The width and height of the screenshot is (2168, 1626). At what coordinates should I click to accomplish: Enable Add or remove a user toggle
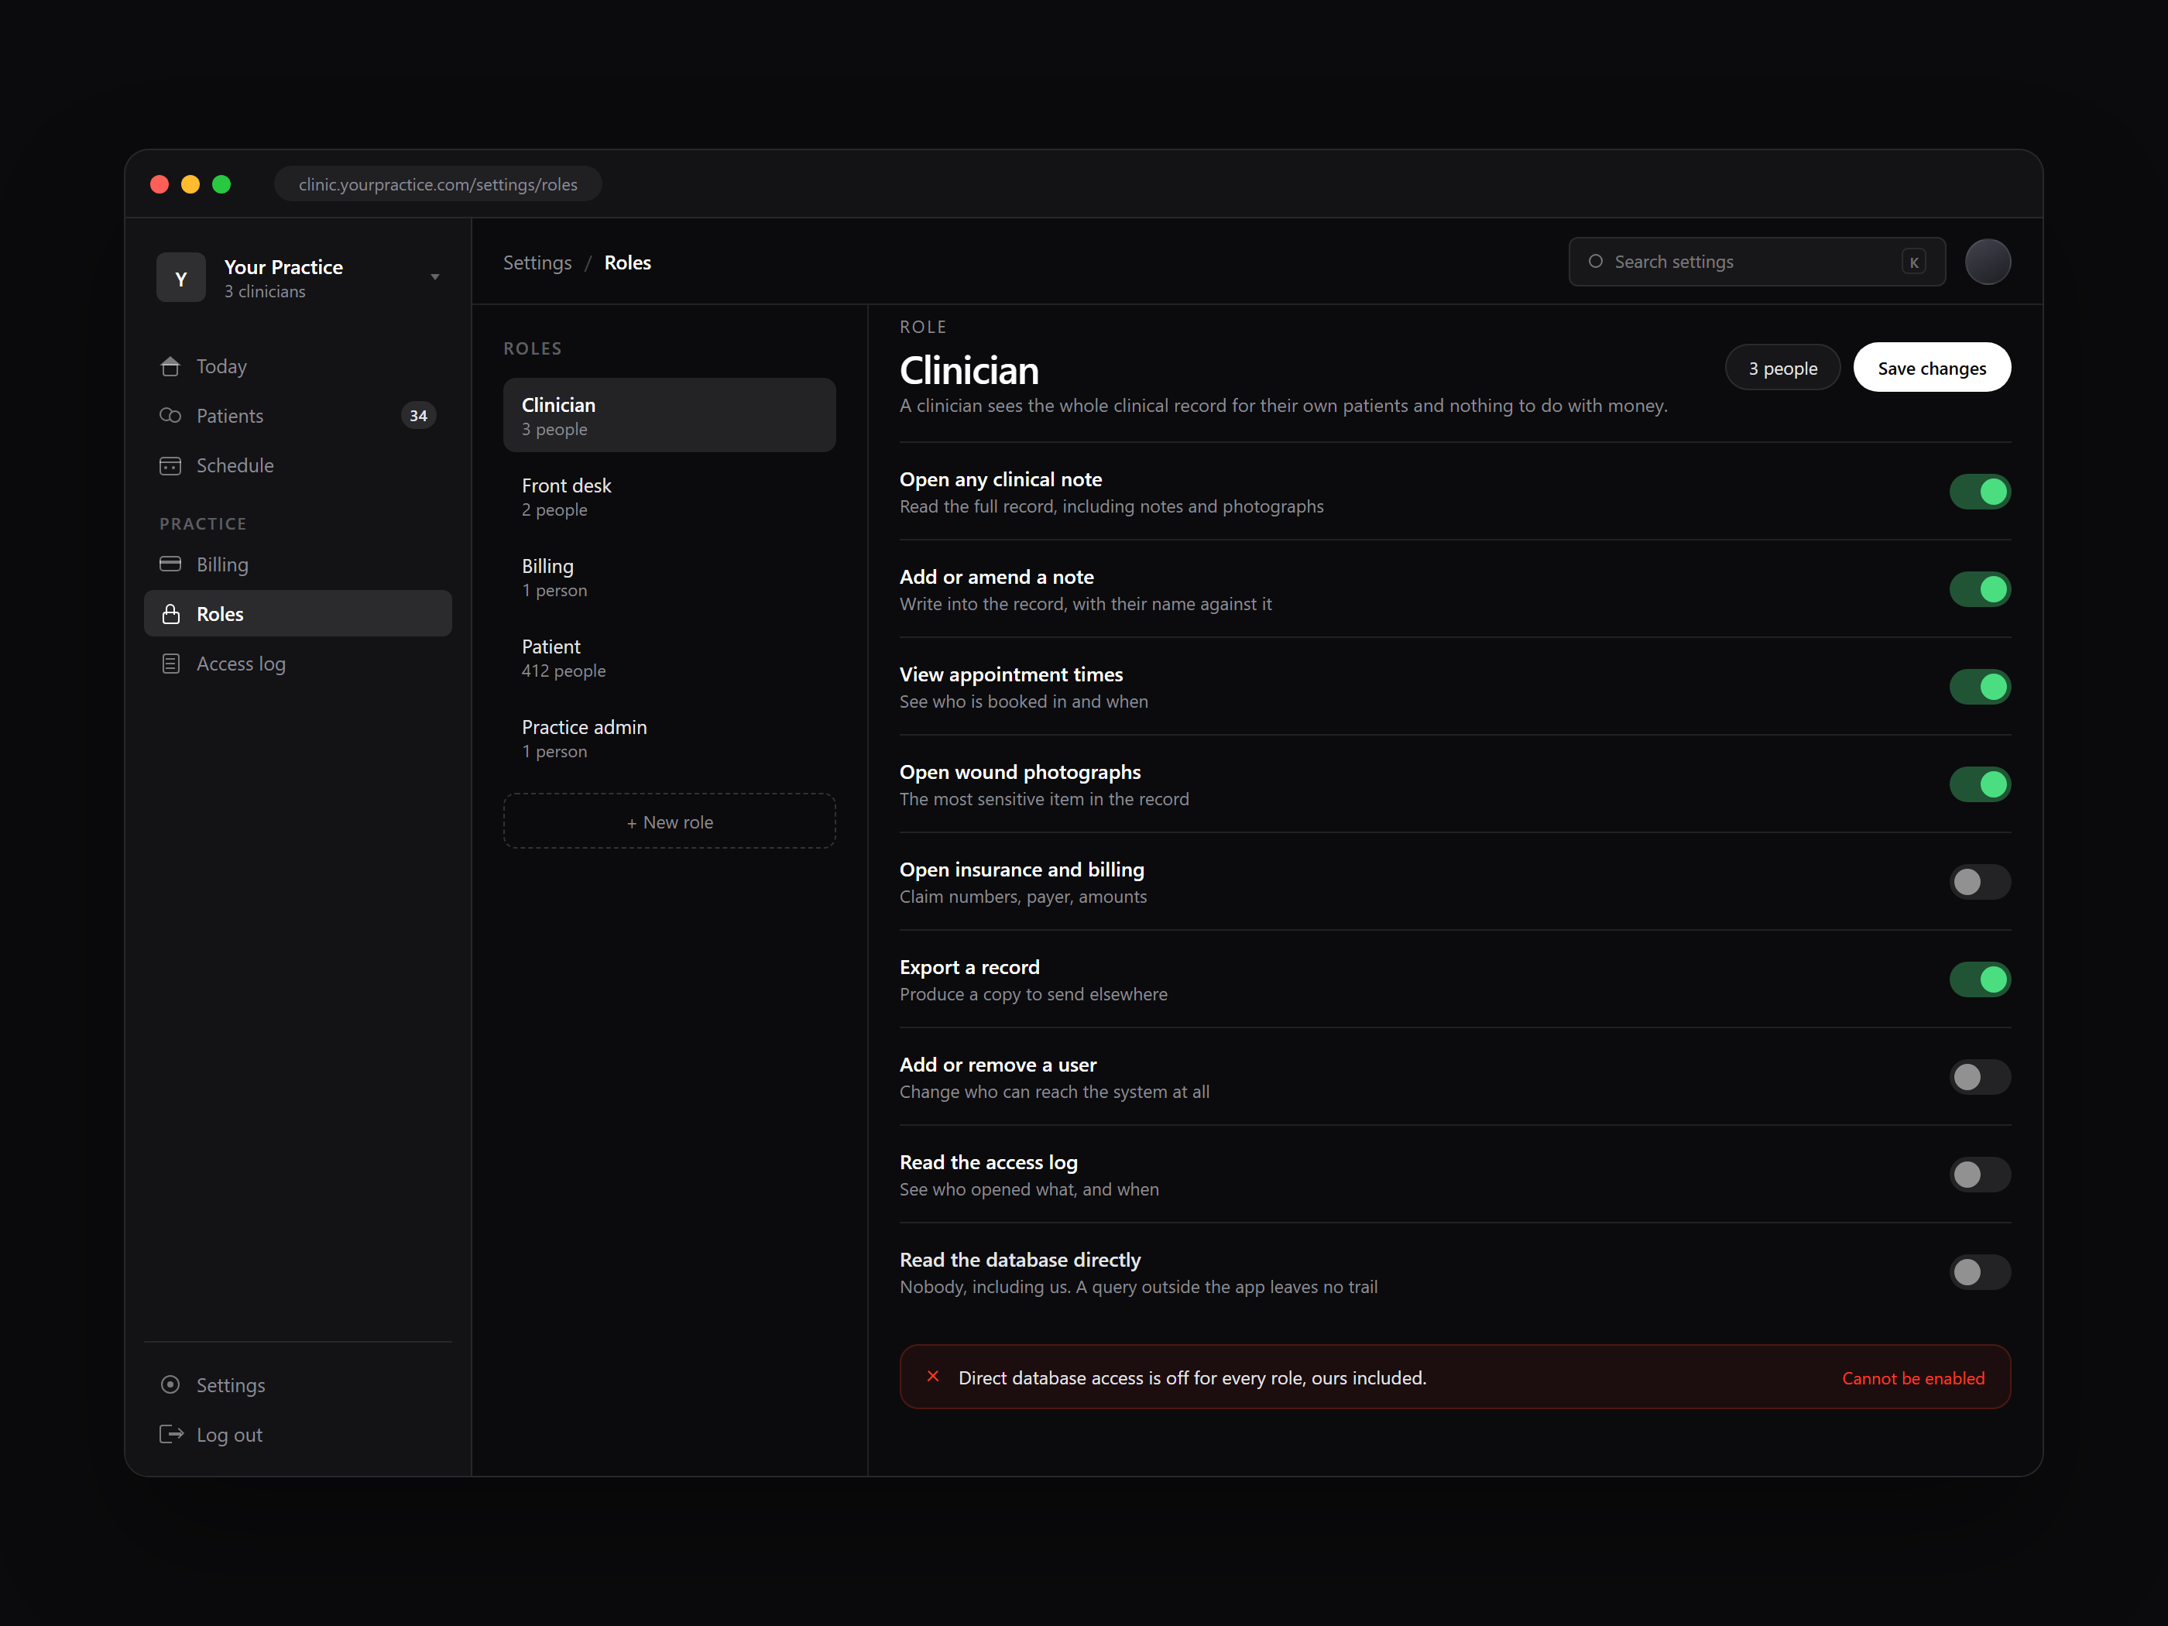click(x=1980, y=1077)
